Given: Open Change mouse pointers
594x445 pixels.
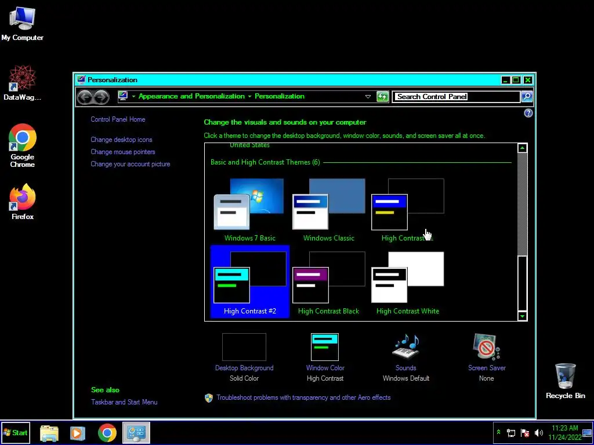Looking at the screenshot, I should point(123,152).
